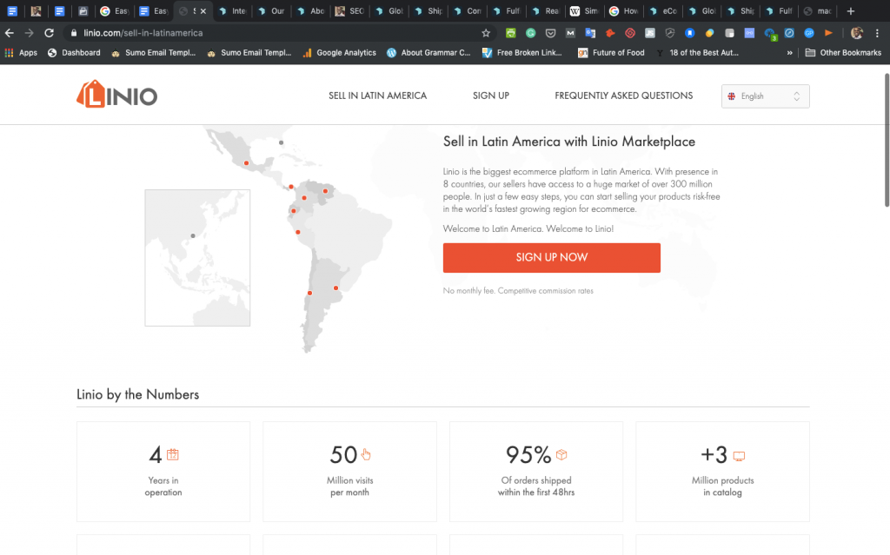This screenshot has height=555, width=890.
Task: Open the Sign Up menu item
Action: (491, 96)
